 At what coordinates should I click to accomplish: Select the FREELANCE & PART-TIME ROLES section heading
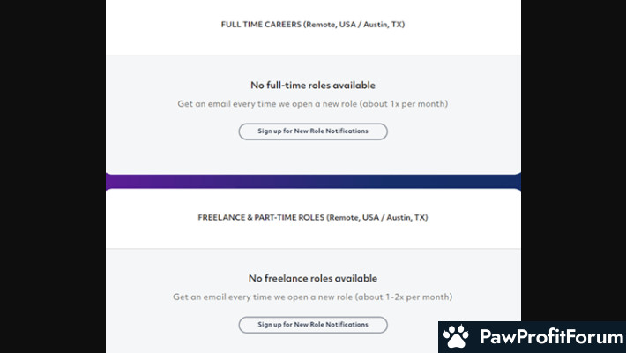(313, 217)
